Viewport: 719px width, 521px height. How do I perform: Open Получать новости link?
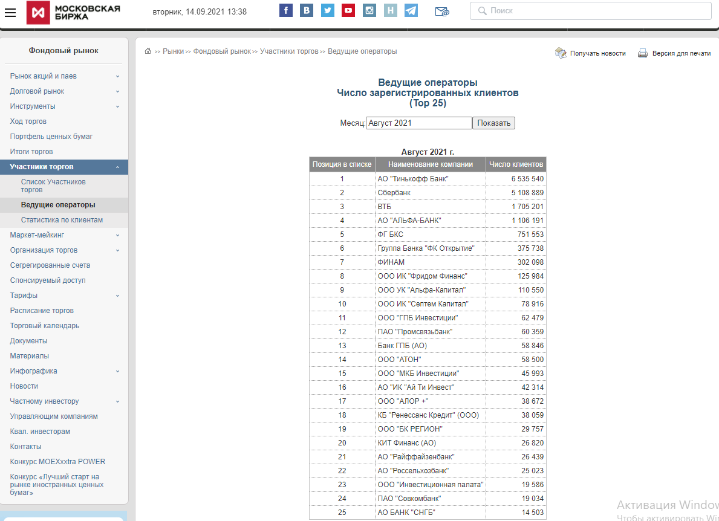click(x=597, y=53)
